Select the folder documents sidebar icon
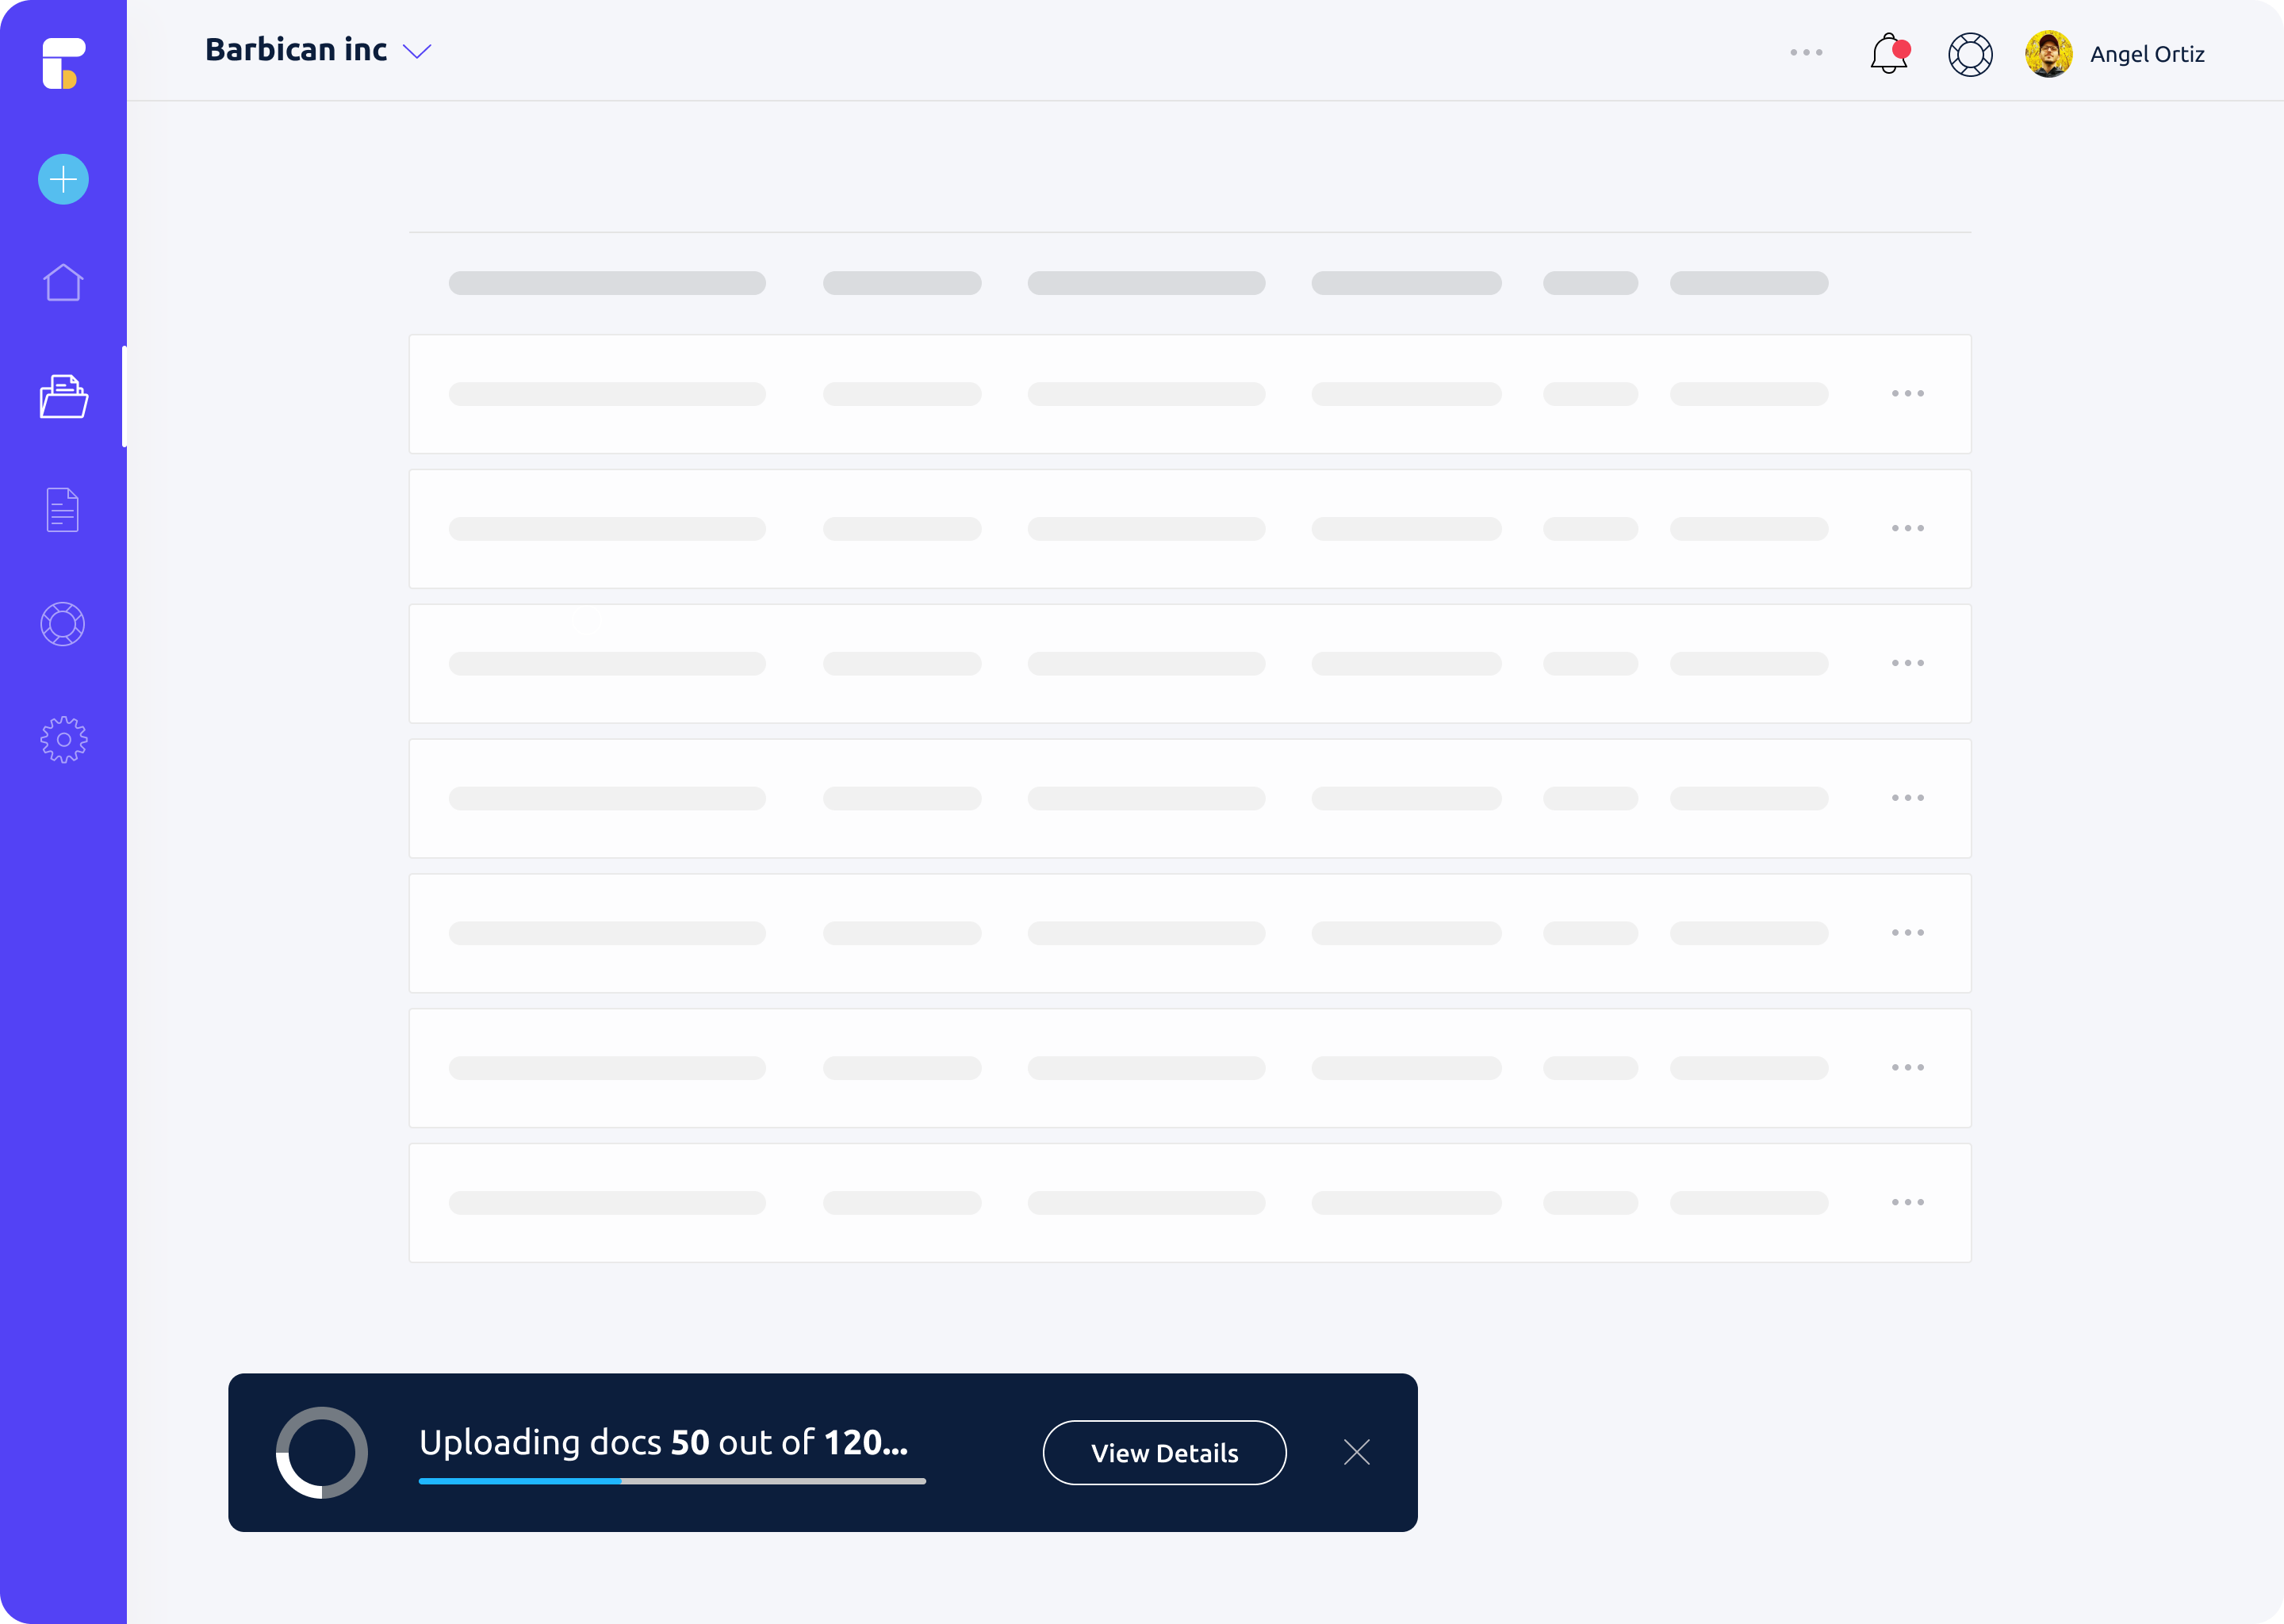The height and width of the screenshot is (1624, 2284). point(63,397)
